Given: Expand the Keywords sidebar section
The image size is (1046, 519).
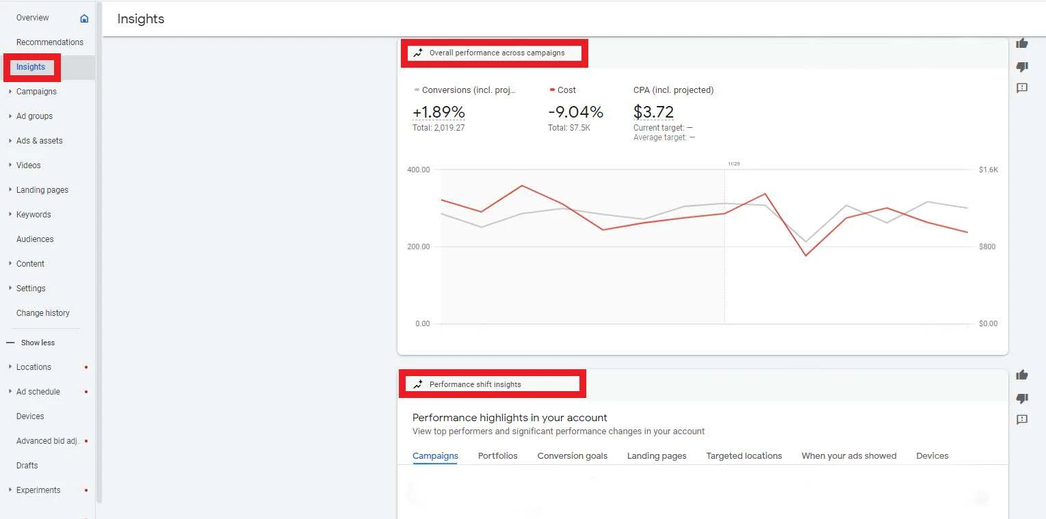Looking at the screenshot, I should pyautogui.click(x=10, y=215).
